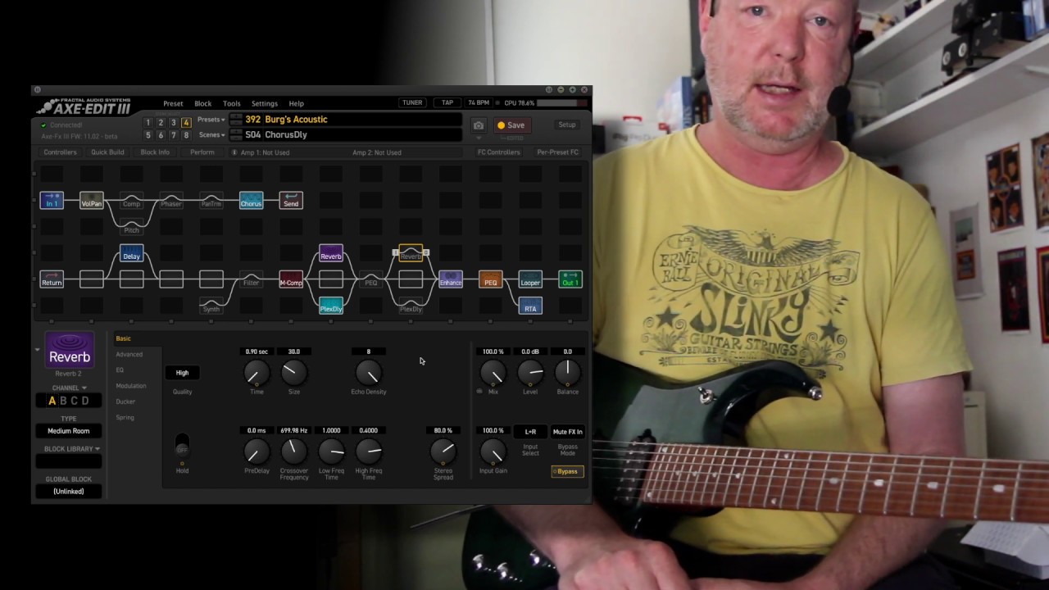Viewport: 1049px width, 590px height.
Task: Open the Medium Room type selector
Action: [x=69, y=431]
